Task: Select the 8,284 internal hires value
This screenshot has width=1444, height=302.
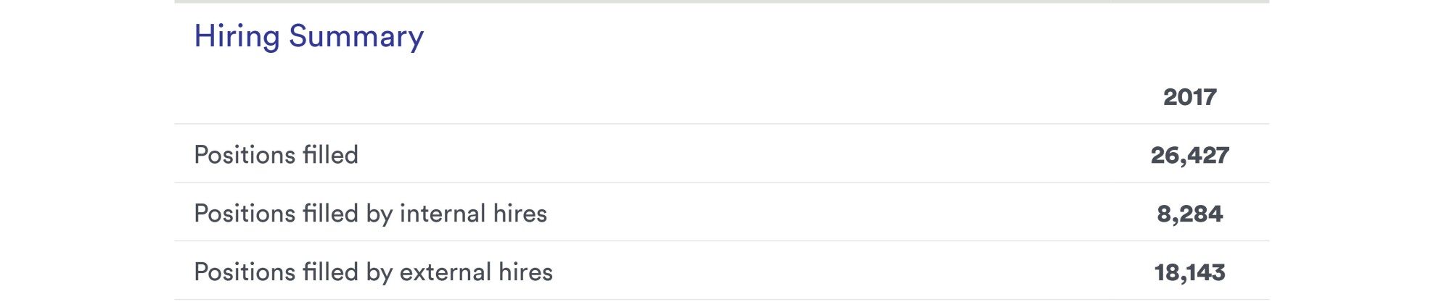Action: pos(1189,214)
